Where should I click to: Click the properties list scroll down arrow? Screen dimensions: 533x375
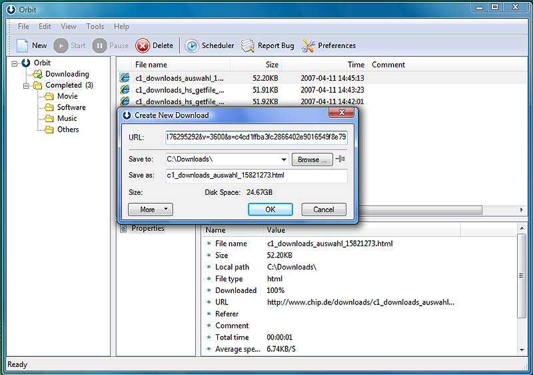[522, 350]
